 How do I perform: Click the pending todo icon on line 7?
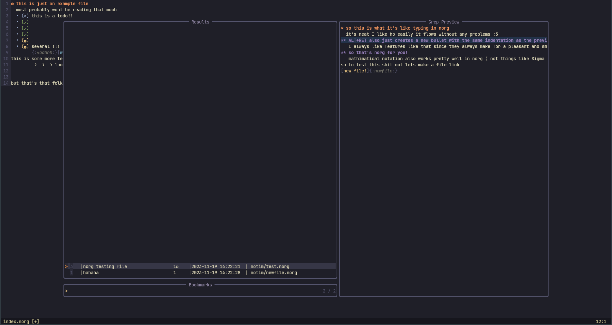25,41
